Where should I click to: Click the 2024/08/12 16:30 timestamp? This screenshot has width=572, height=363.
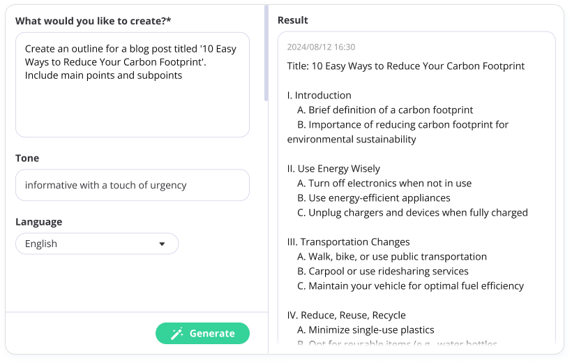321,47
